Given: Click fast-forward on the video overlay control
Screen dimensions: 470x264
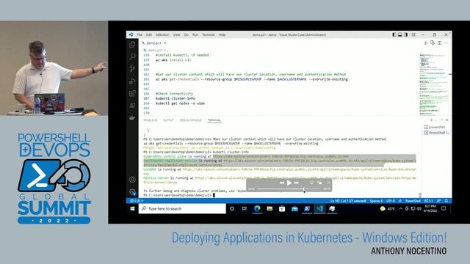Looking at the screenshot, I should (x=297, y=183).
